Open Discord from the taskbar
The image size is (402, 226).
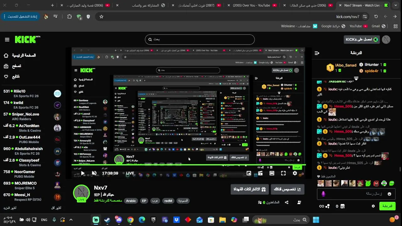click(x=119, y=220)
